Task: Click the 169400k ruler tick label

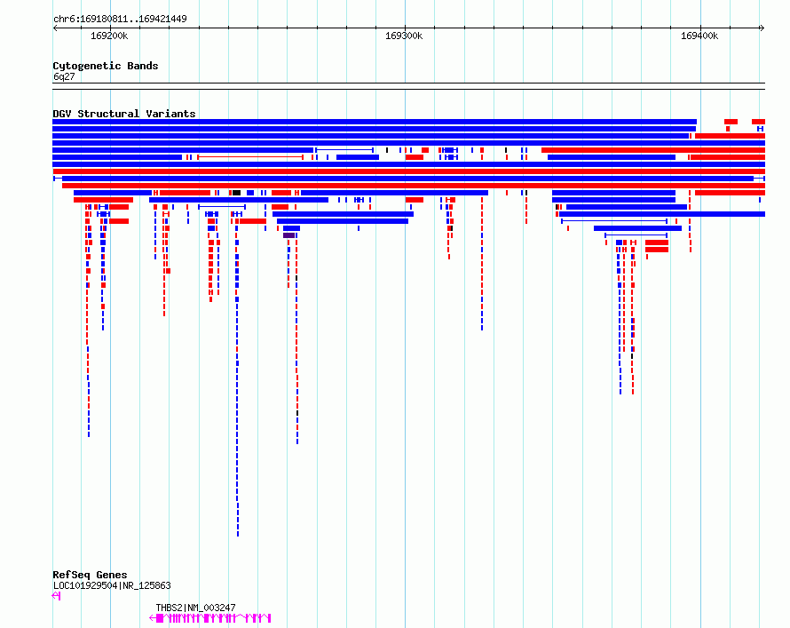Action: pos(699,36)
